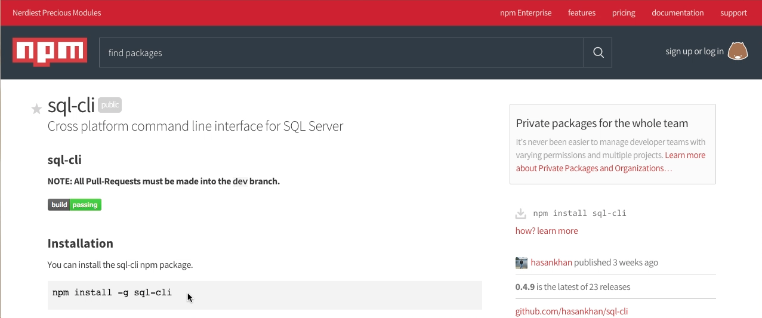The image size is (762, 318).
Task: Open the documentation link
Action: coord(677,13)
